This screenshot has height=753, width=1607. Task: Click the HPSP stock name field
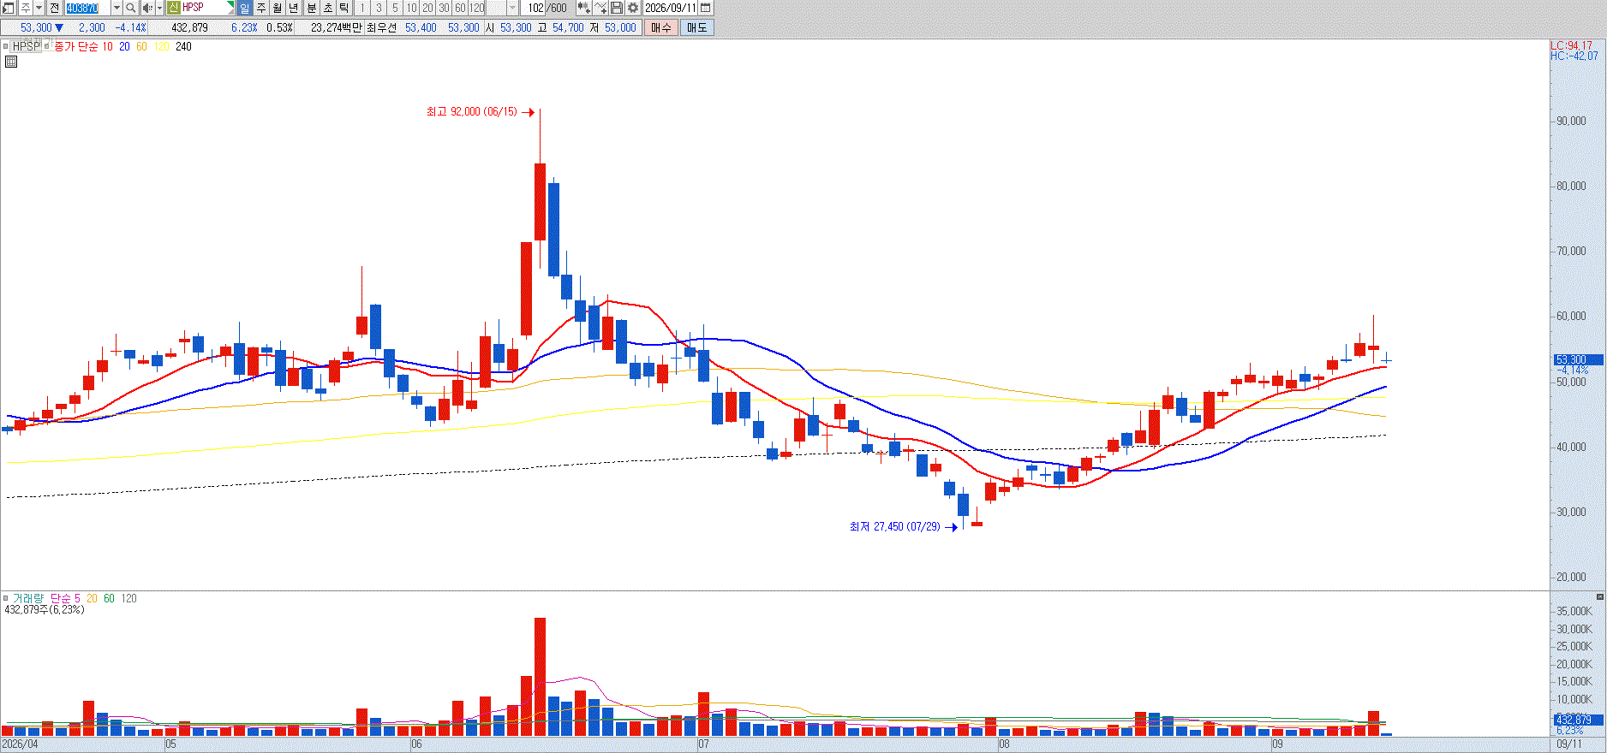(202, 8)
